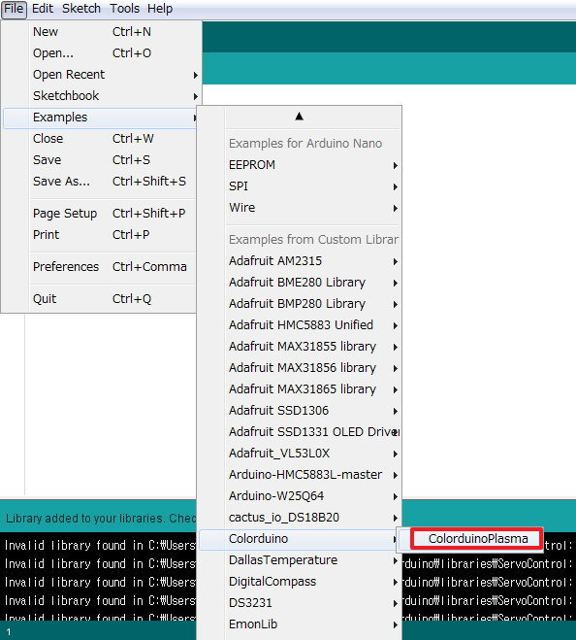This screenshot has height=640, width=576.
Task: Expand Adafruit_VL53L0X examples
Action: coord(300,454)
